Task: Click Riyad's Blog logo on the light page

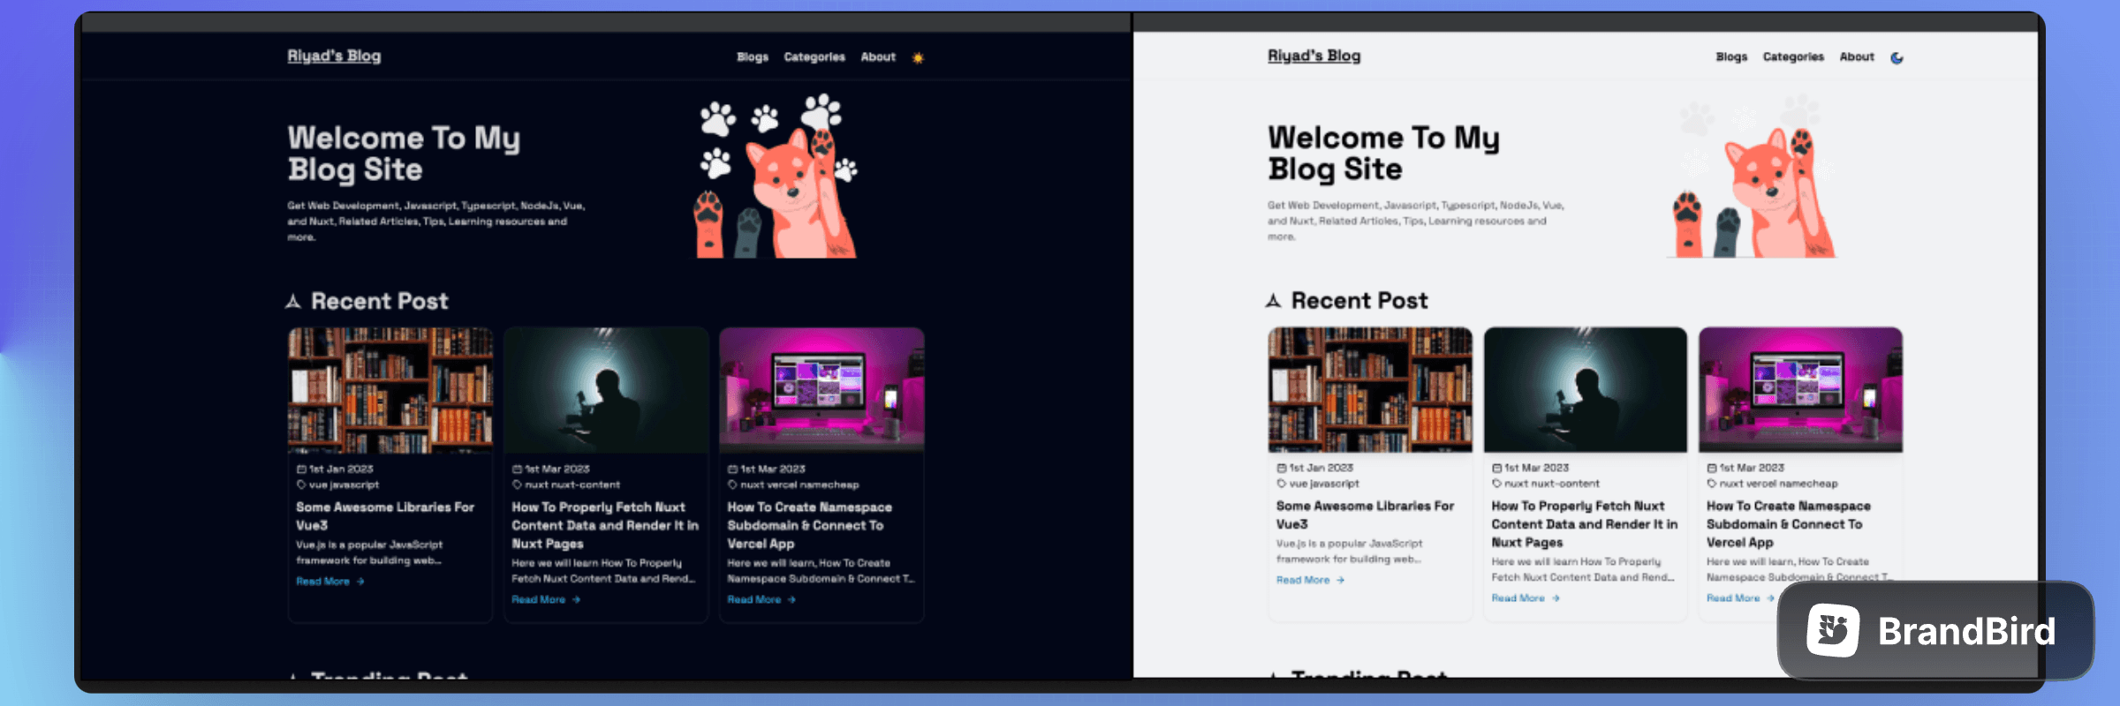Action: [1314, 56]
